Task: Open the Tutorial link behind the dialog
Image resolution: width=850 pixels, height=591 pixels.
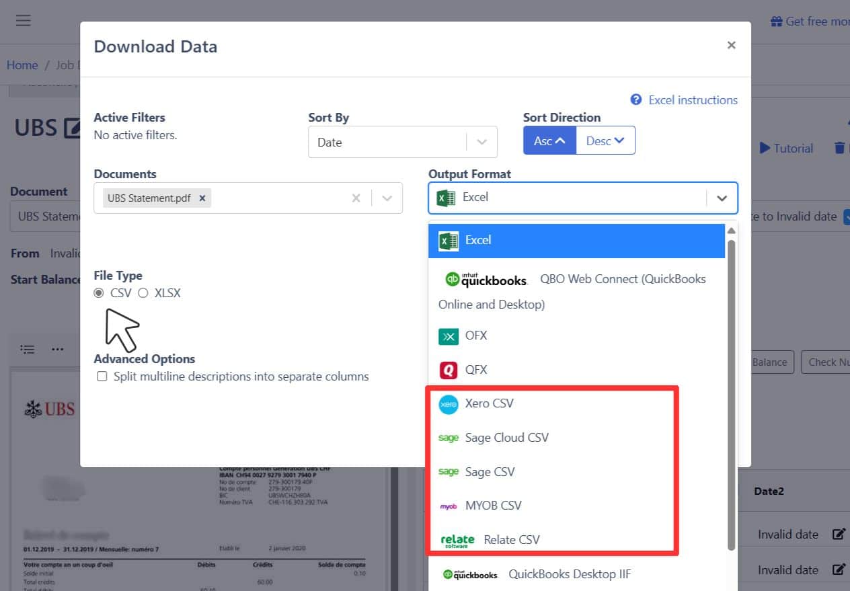Action: click(787, 149)
